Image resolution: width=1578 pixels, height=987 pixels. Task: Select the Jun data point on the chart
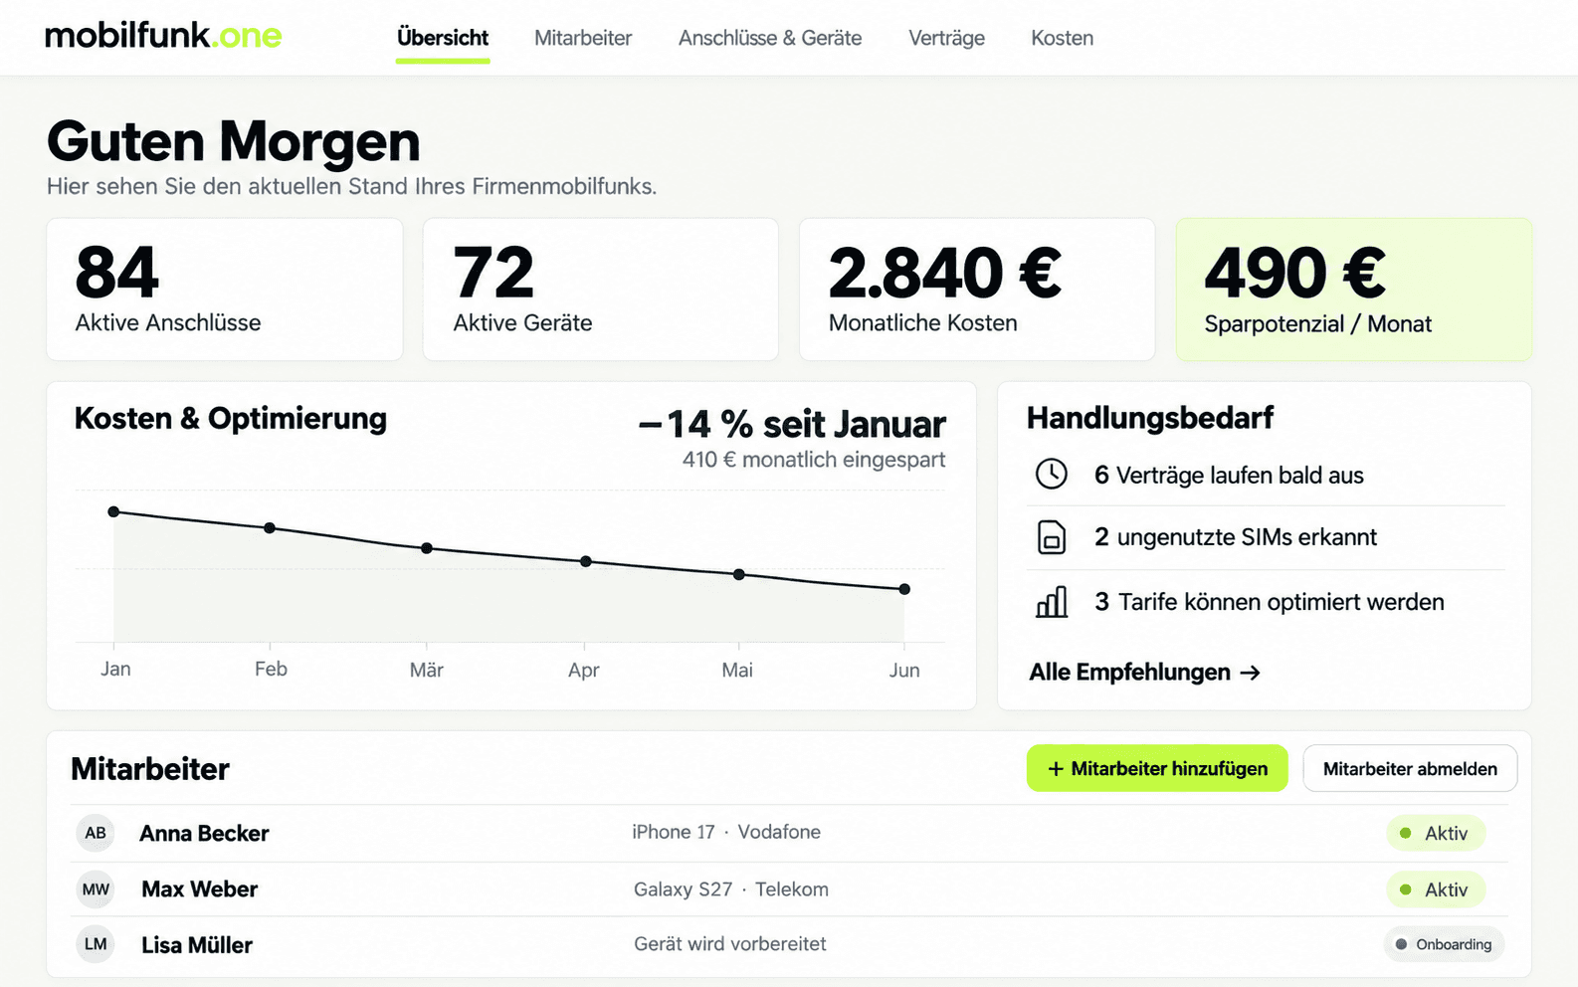click(904, 589)
